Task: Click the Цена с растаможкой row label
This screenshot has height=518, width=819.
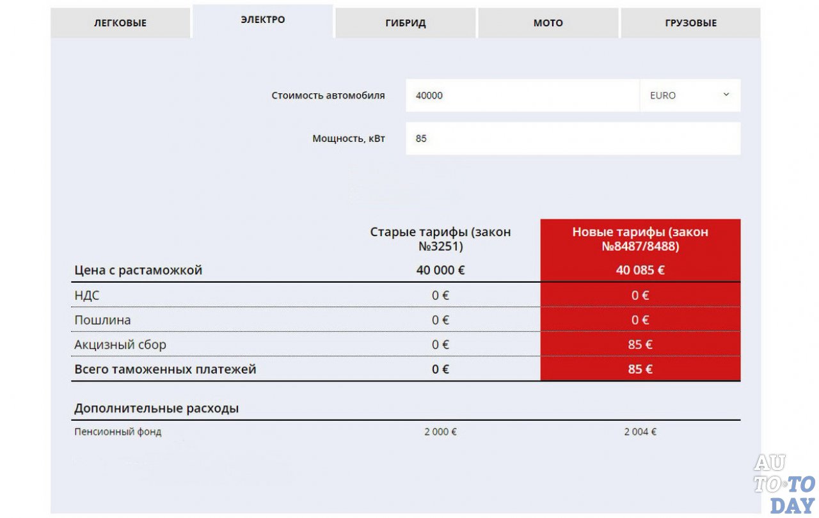Action: (x=138, y=271)
